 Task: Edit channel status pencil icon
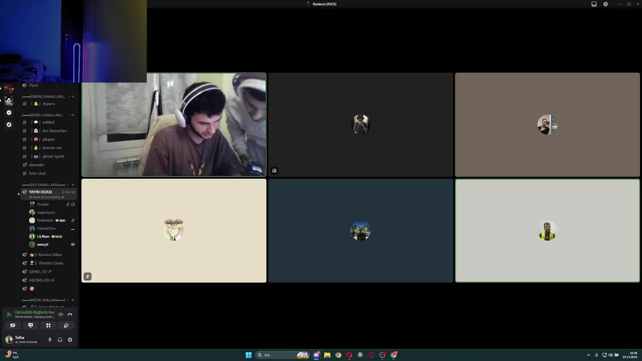(63, 197)
